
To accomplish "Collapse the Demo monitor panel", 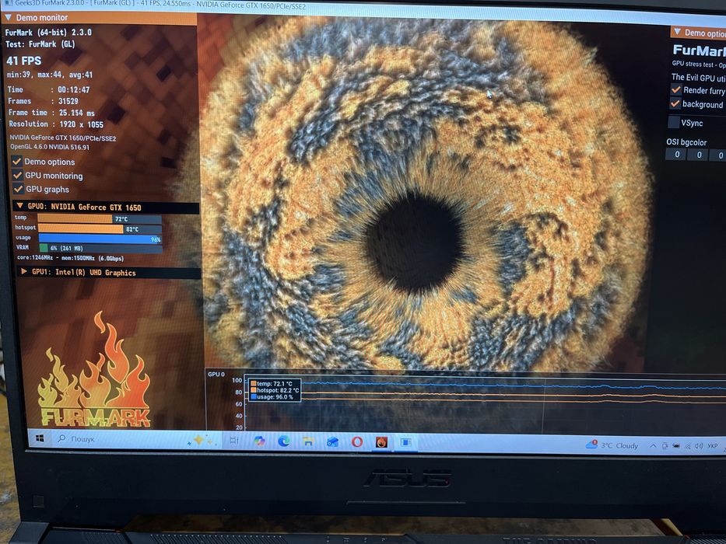I will click(8, 18).
